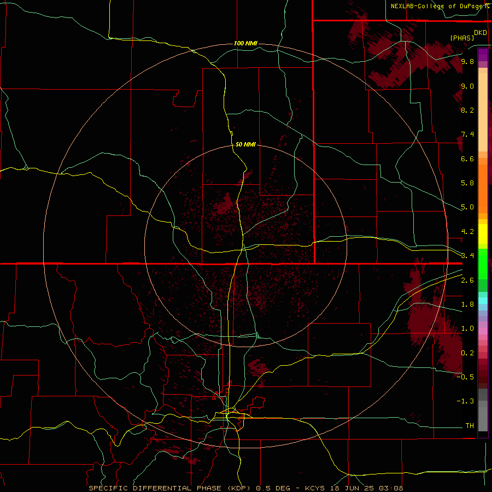Click the -0.5 value on color scale
The height and width of the screenshot is (492, 492).
tap(465, 377)
